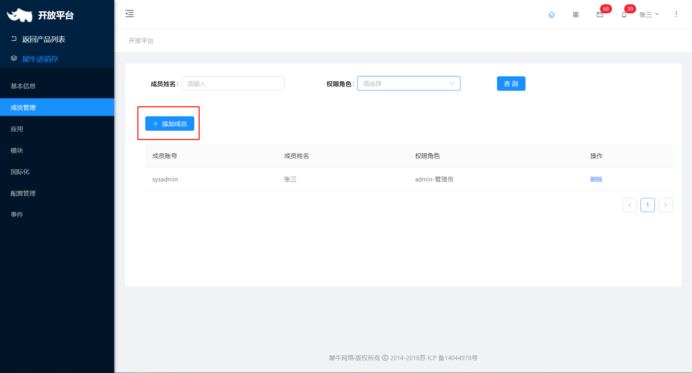Open the 张三 user dropdown
This screenshot has height=373, width=692.
click(x=649, y=14)
